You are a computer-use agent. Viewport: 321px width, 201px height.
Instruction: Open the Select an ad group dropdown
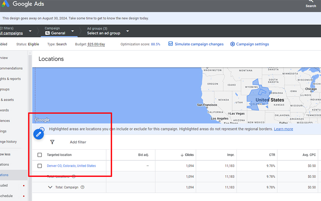coord(128,31)
